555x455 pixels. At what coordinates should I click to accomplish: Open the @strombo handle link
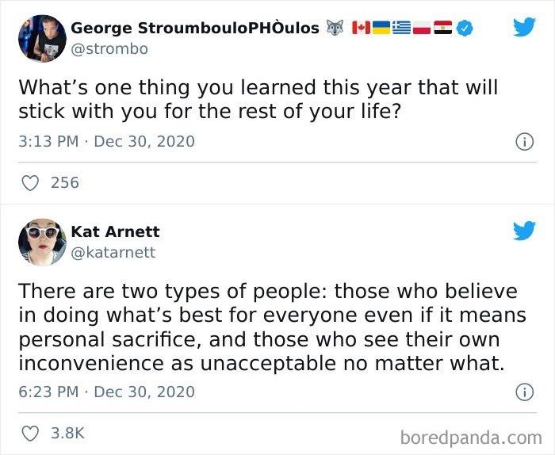[109, 49]
